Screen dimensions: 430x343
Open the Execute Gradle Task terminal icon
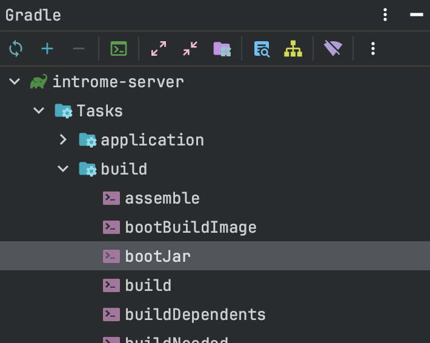click(x=119, y=49)
